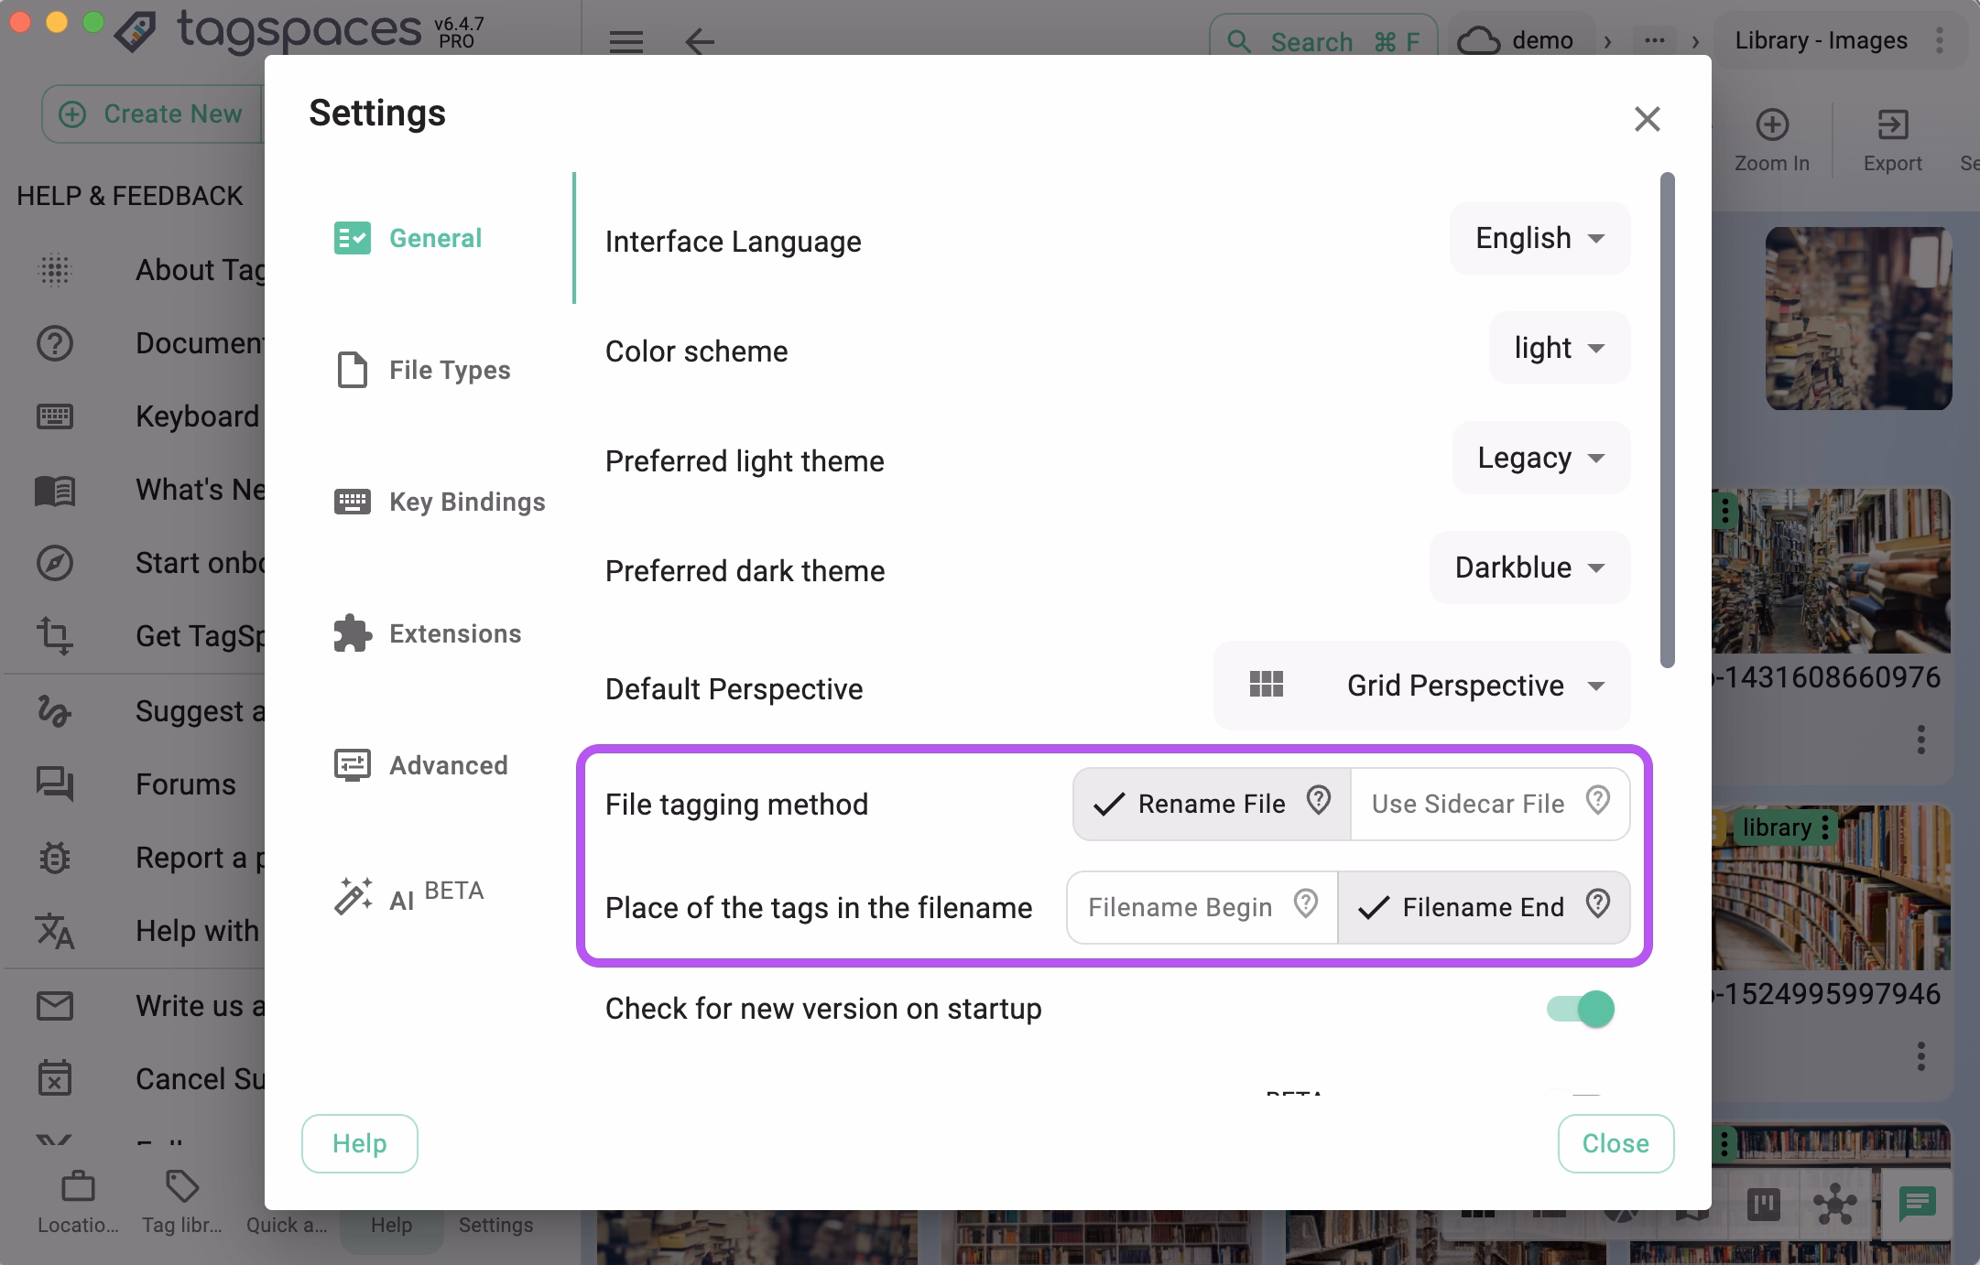The image size is (1980, 1265).
Task: Select the File Types settings icon
Action: (x=353, y=370)
